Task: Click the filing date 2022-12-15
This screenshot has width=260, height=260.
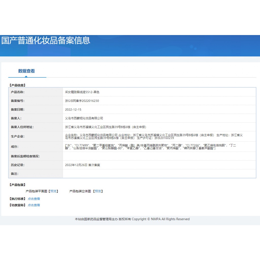Action: (x=73, y=110)
